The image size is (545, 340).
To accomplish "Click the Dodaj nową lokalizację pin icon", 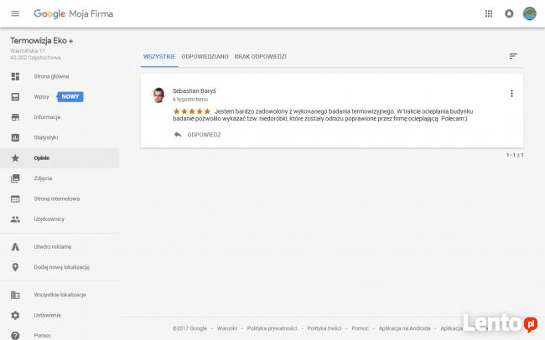I will (15, 267).
